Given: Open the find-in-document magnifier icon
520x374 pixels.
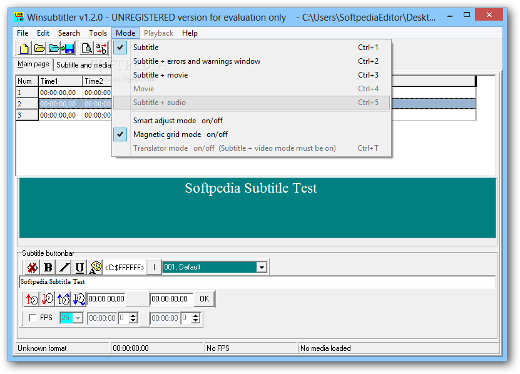Looking at the screenshot, I should point(86,48).
